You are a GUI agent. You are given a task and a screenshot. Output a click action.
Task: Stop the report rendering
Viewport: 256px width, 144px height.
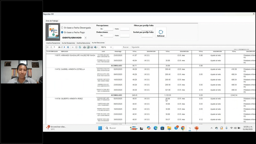click(x=76, y=47)
